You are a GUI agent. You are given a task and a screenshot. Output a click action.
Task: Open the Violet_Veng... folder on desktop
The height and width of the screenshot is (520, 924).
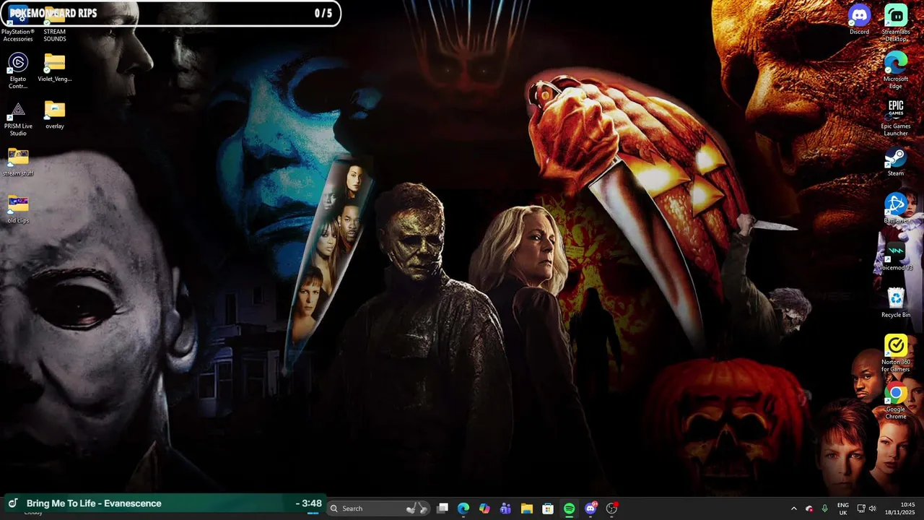click(55, 68)
